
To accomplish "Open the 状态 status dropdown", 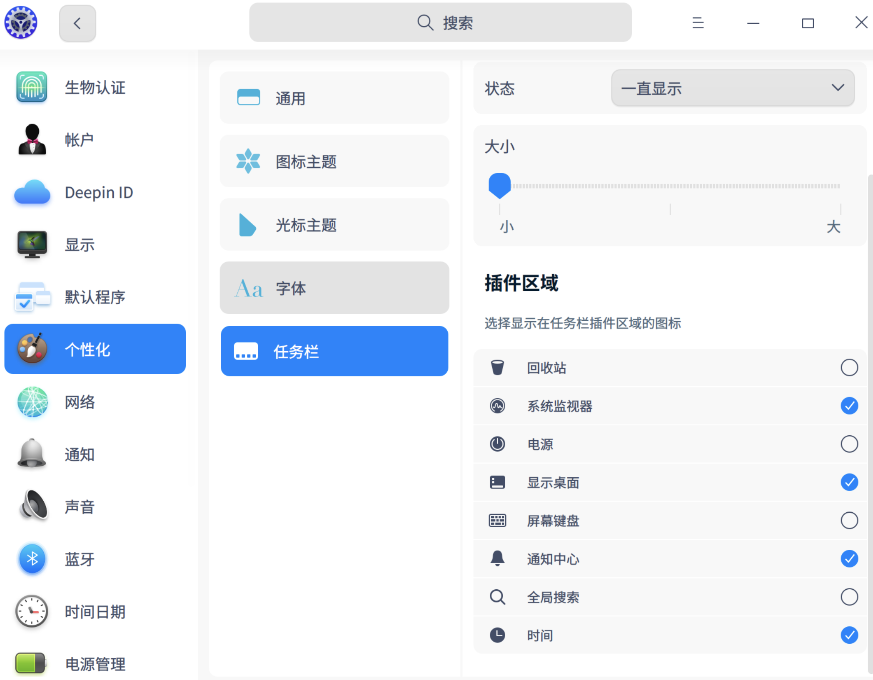I will pos(732,88).
